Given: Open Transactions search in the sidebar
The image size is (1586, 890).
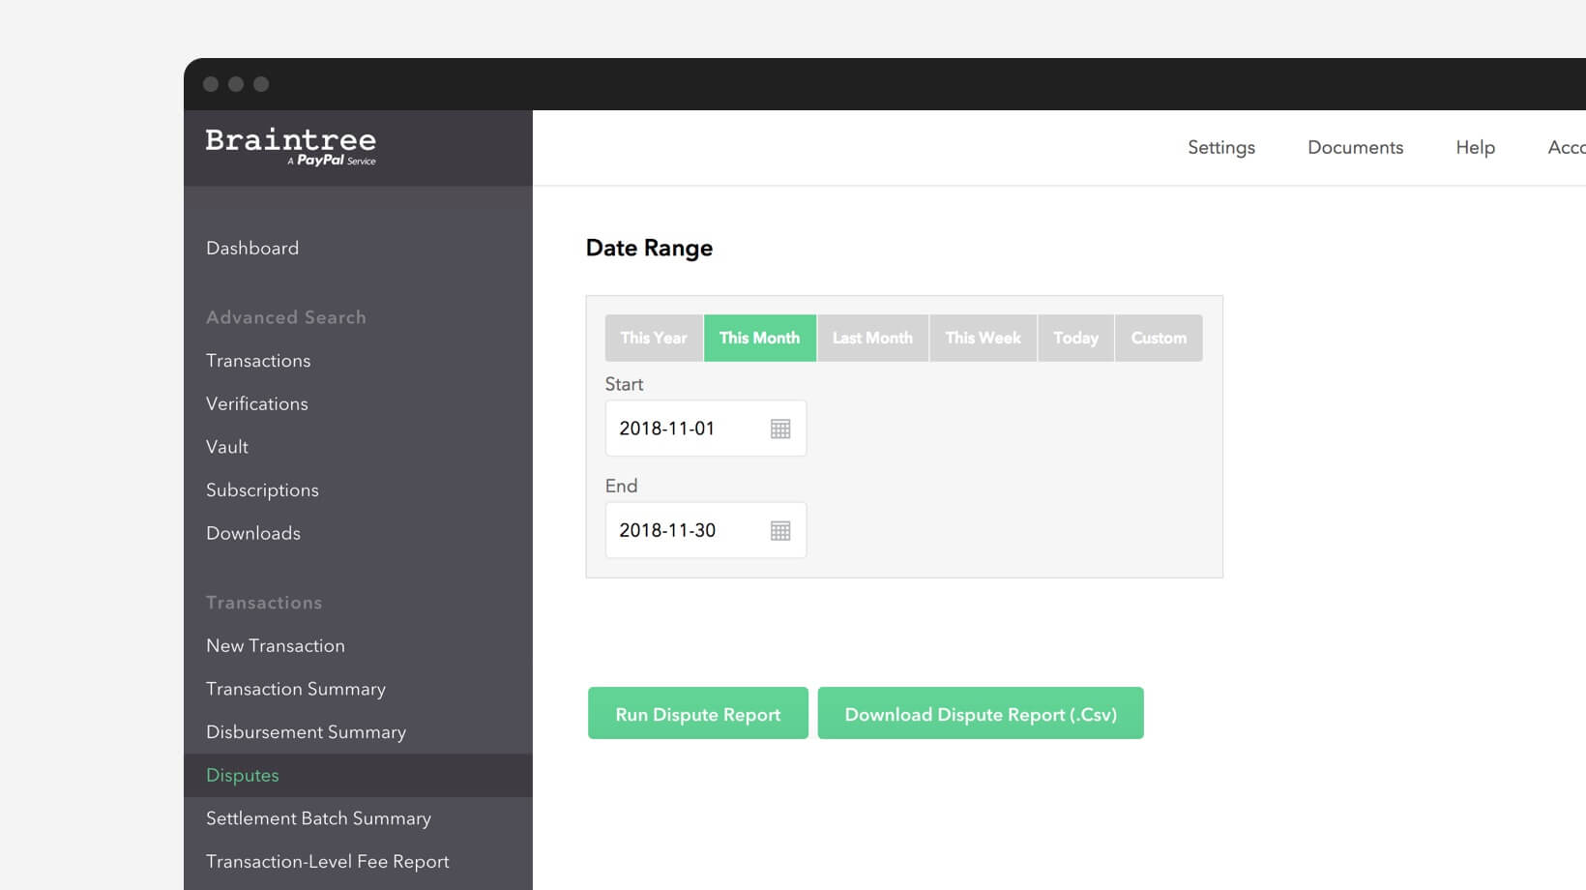Looking at the screenshot, I should tap(258, 360).
